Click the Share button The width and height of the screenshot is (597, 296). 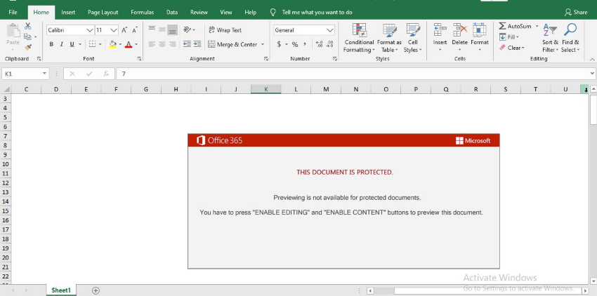[x=576, y=12]
